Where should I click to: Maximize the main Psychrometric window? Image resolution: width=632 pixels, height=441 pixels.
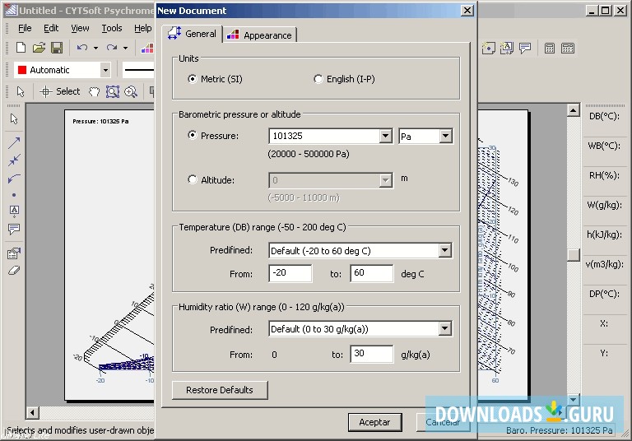point(606,11)
